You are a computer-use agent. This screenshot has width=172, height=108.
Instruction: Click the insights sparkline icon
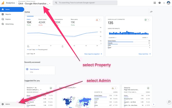pyautogui.click(x=151, y=12)
